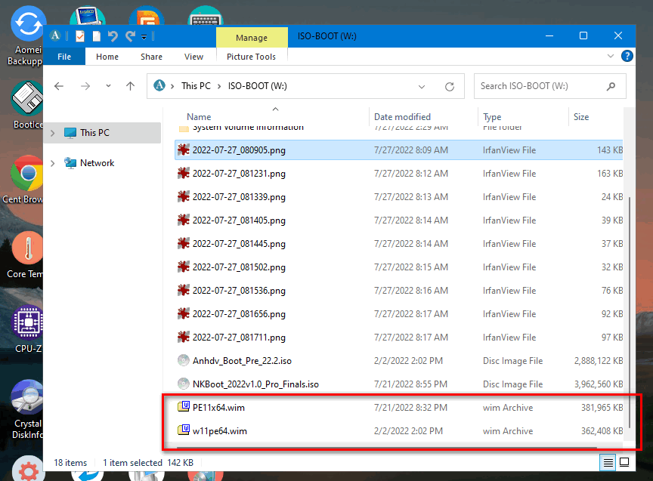Select the PE11x64.wim file
The height and width of the screenshot is (481, 653).
[x=398, y=408]
